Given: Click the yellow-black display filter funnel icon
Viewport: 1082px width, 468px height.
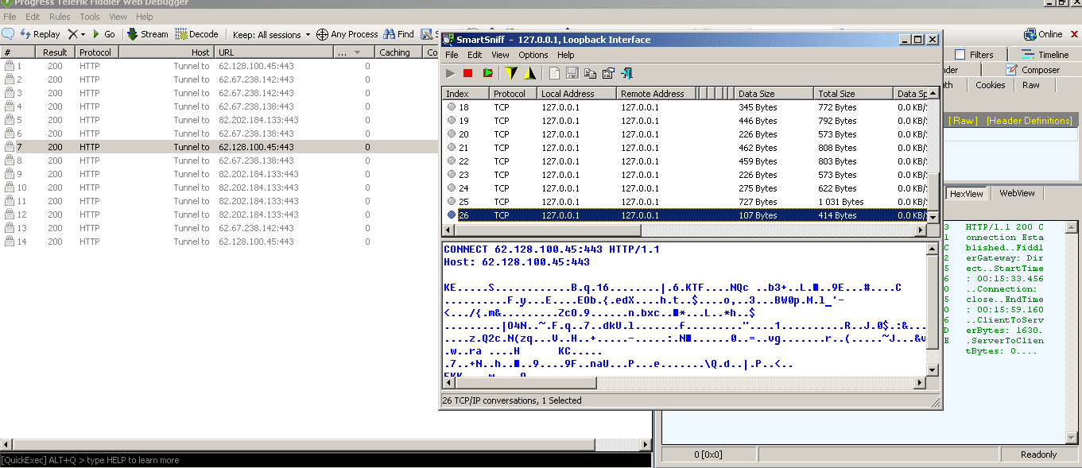Looking at the screenshot, I should point(511,73).
